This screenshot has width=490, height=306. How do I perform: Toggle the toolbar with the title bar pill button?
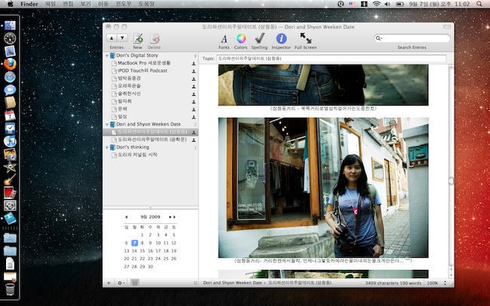[447, 27]
